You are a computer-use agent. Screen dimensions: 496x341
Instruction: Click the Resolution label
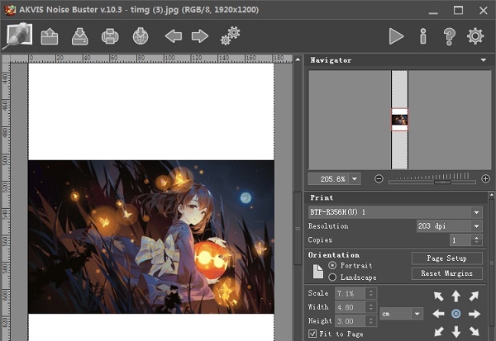pyautogui.click(x=328, y=226)
